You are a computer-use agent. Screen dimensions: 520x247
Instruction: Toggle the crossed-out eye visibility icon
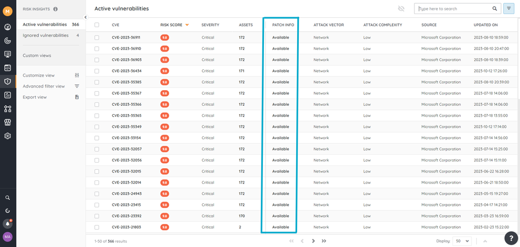[x=401, y=9]
